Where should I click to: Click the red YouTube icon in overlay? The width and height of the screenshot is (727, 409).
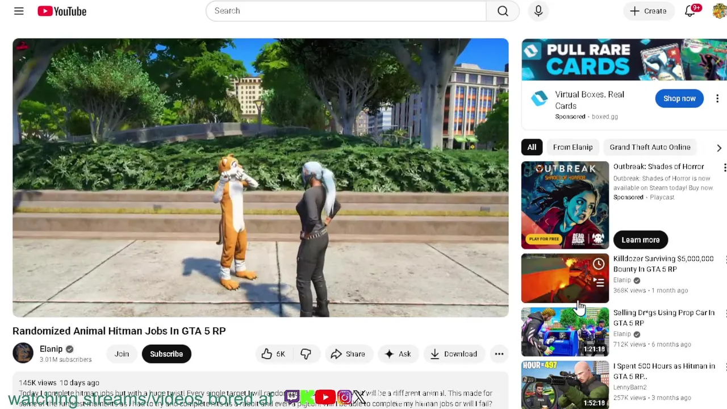pyautogui.click(x=325, y=397)
